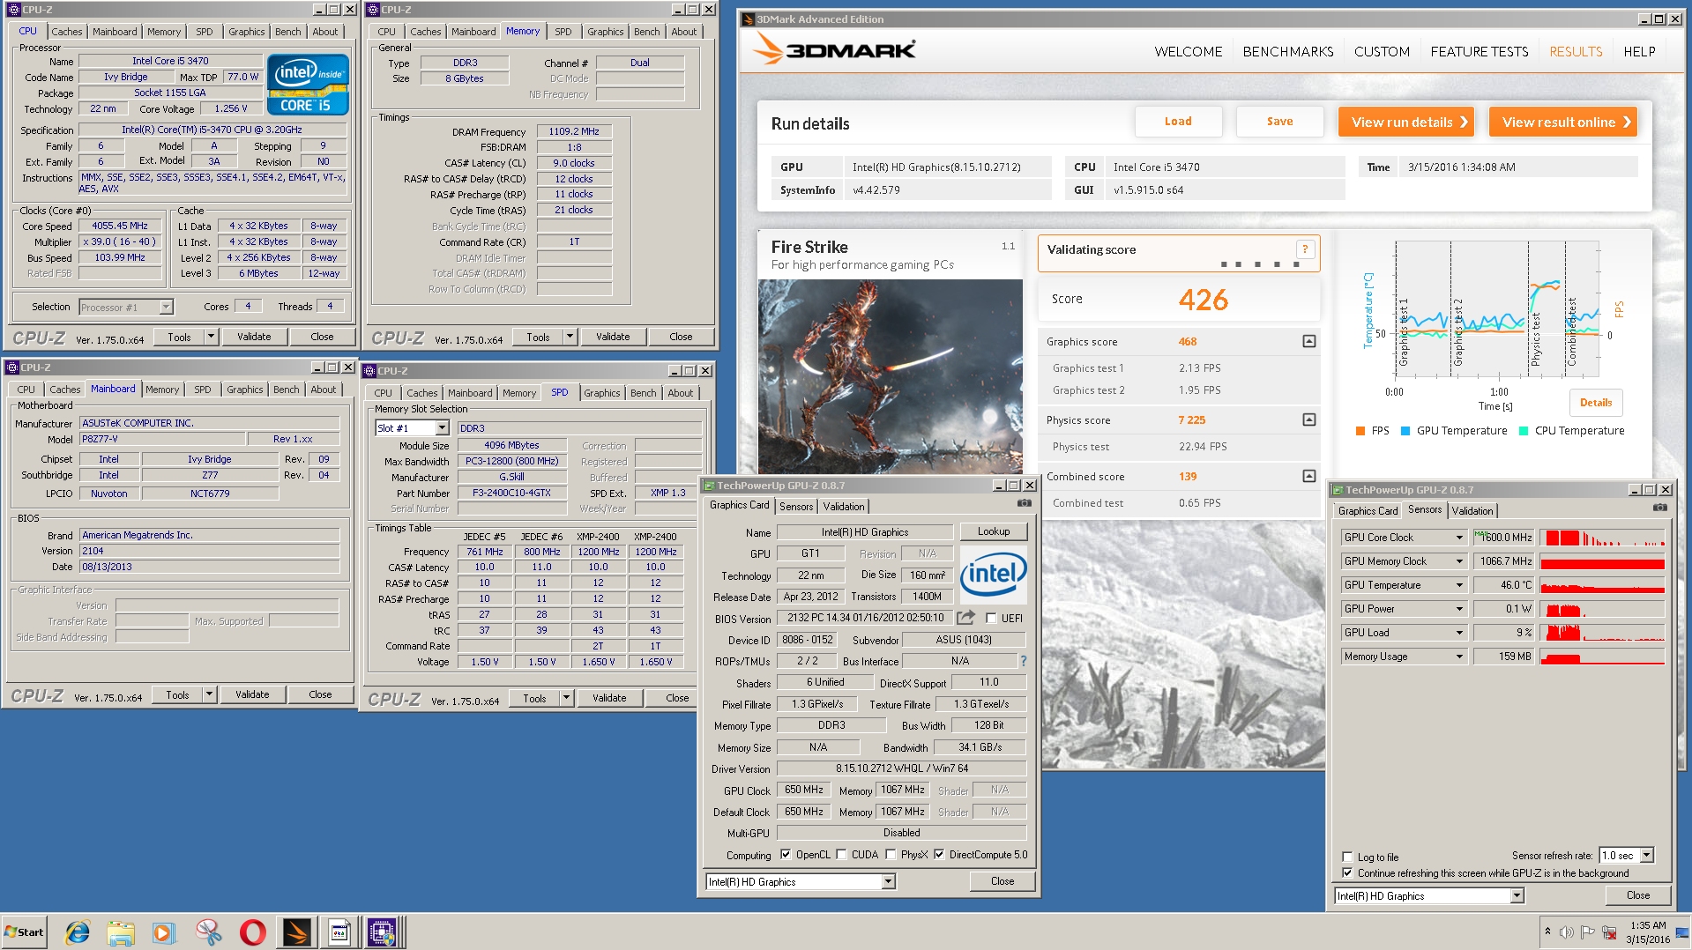Screen dimensions: 1692x950
Task: Open the GPU Memory Clock sensor dropdown
Action: (x=1459, y=561)
